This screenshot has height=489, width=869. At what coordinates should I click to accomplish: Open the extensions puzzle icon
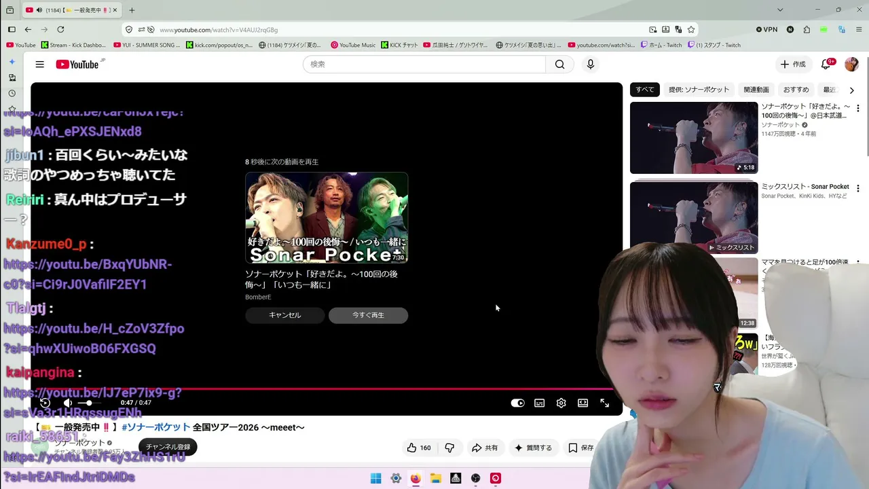coord(807,30)
